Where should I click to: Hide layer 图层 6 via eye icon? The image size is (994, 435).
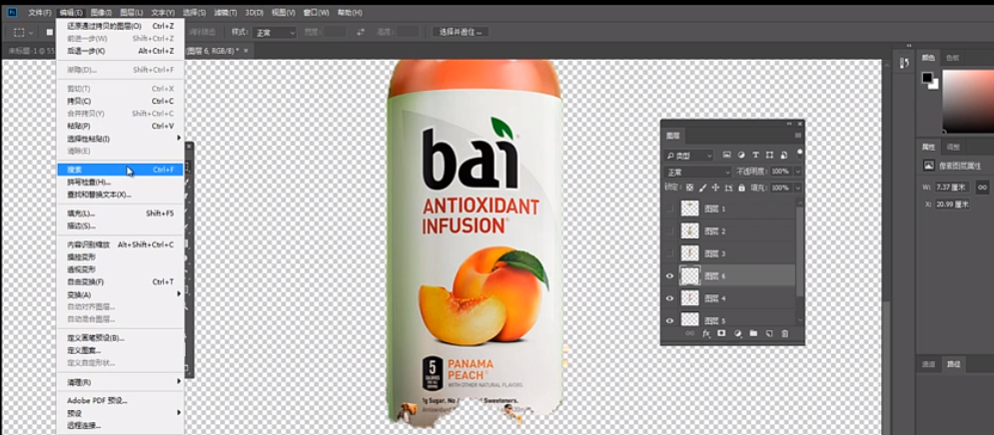(x=669, y=276)
